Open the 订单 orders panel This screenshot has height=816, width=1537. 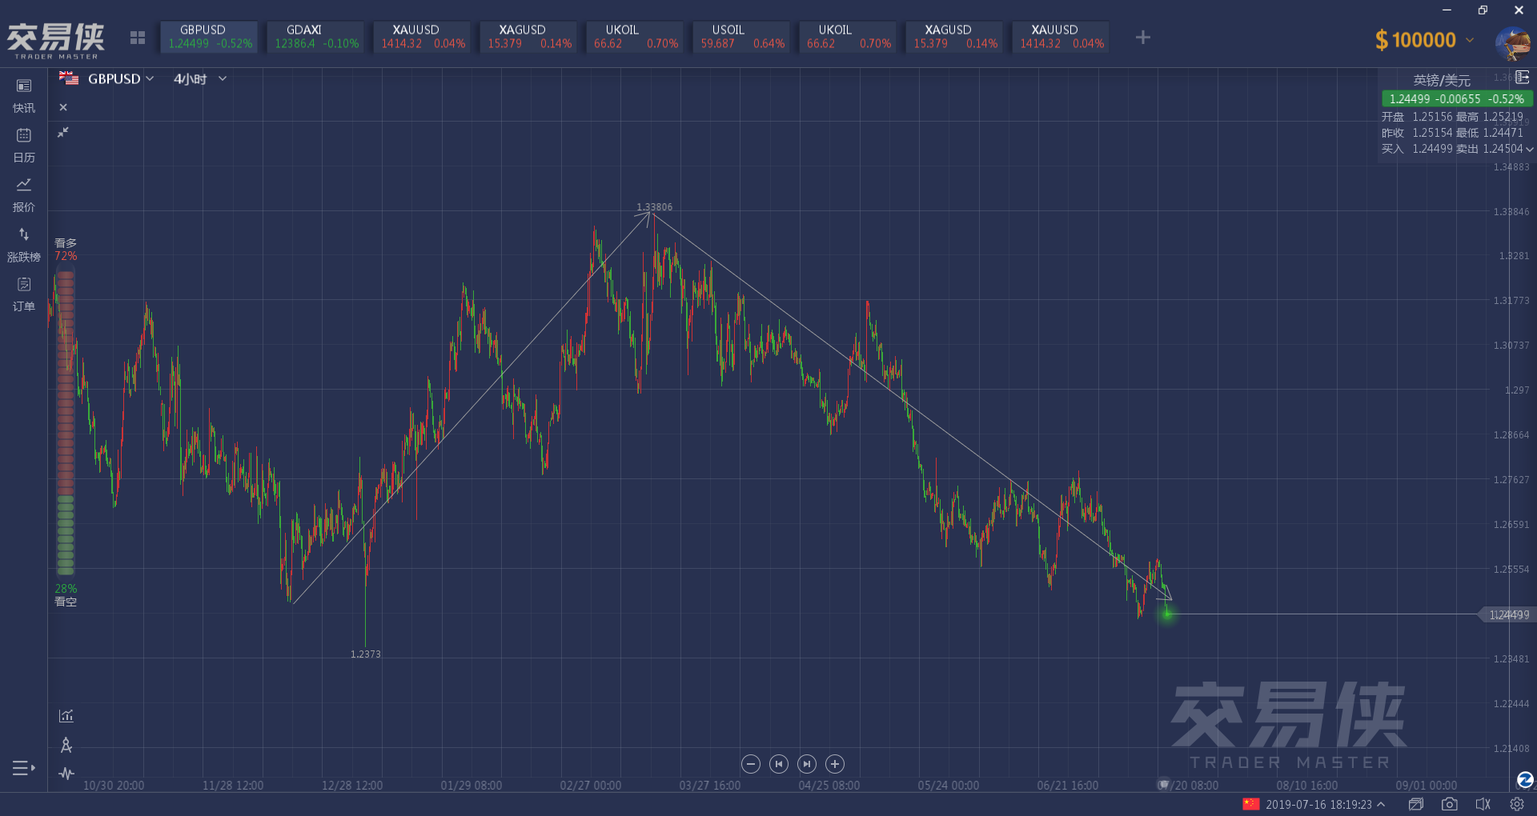pyautogui.click(x=24, y=293)
